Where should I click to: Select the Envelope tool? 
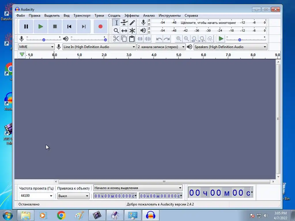pos(124,23)
